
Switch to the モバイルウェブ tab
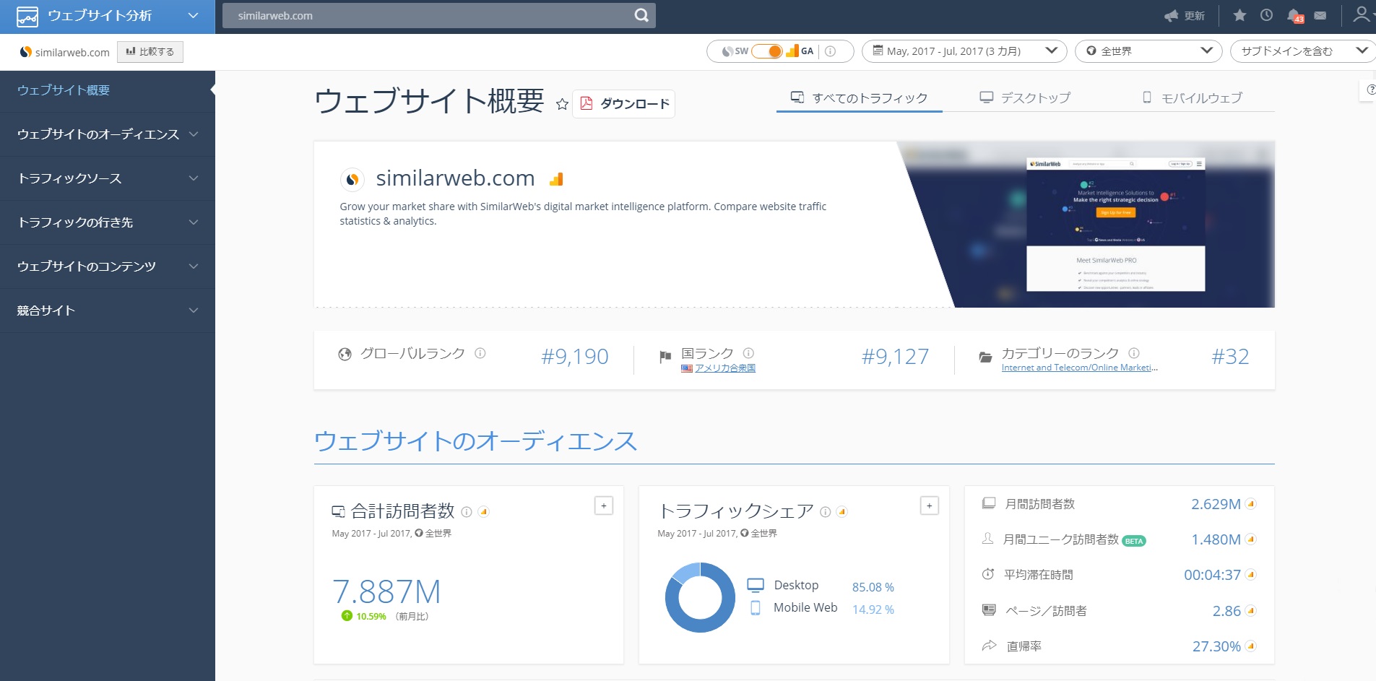point(1193,97)
